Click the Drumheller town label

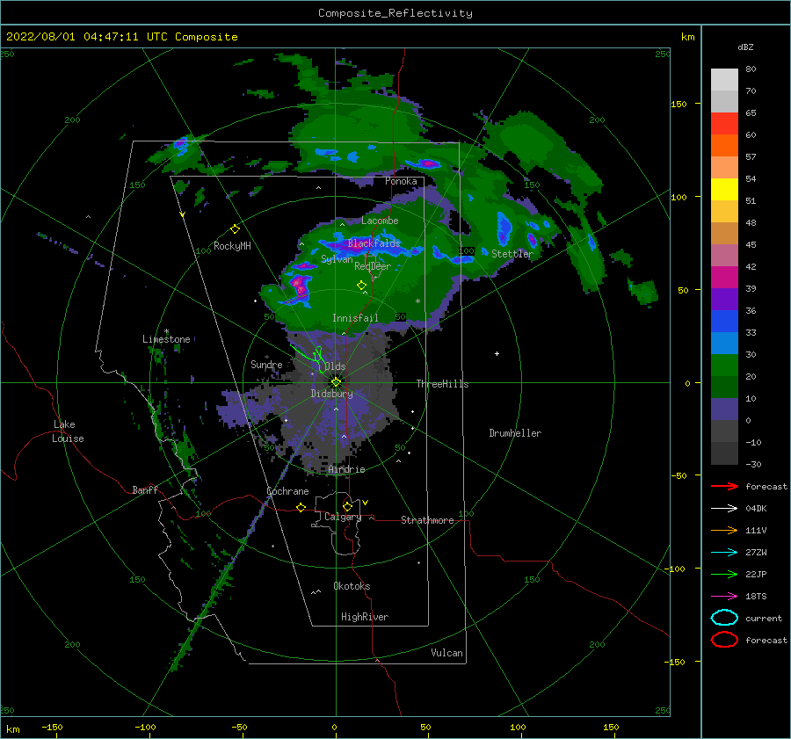(x=515, y=433)
